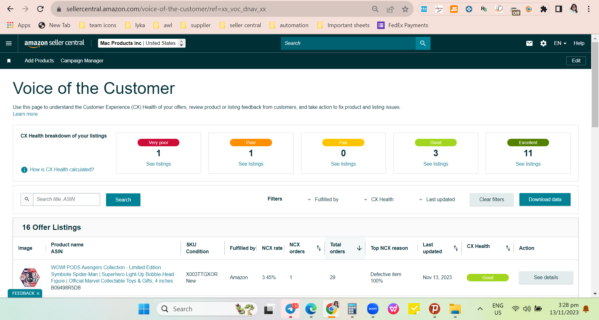This screenshot has height=320, width=599.
Task: Open Windows Start menu
Action: click(x=144, y=309)
